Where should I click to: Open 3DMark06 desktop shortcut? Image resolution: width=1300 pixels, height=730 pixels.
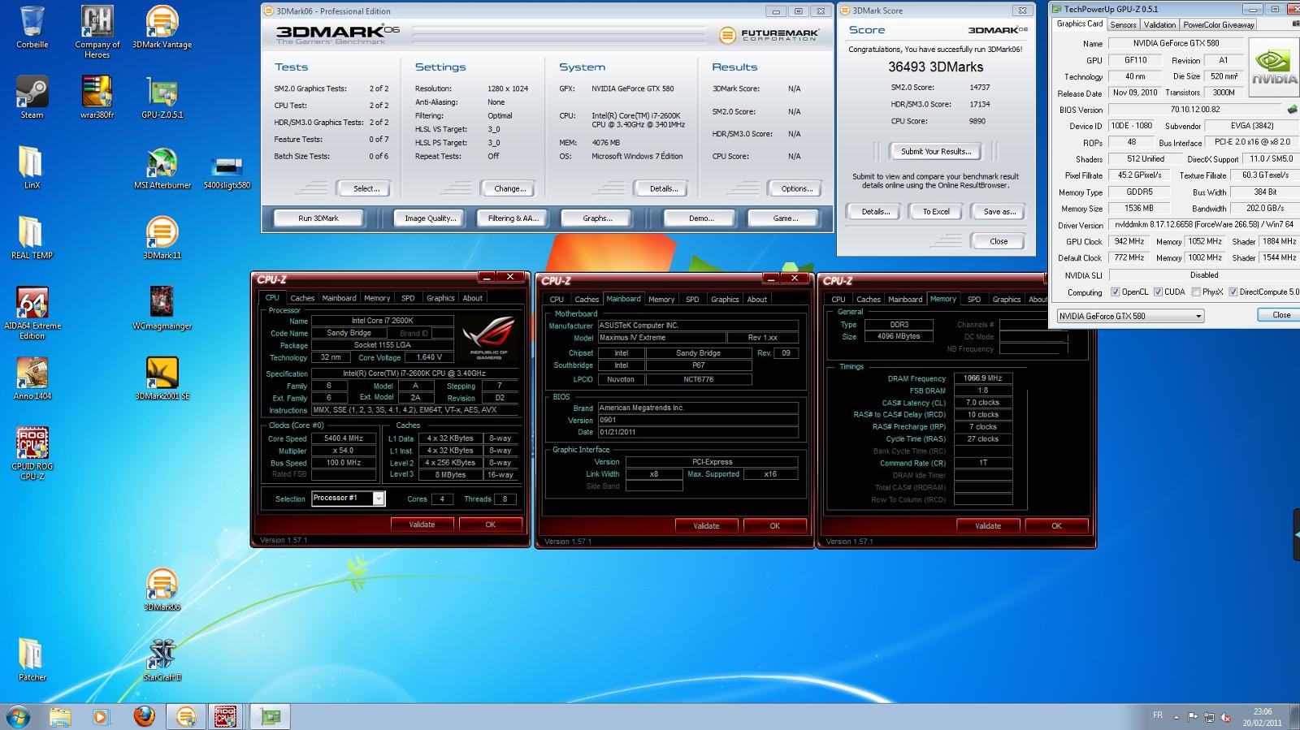tap(162, 590)
